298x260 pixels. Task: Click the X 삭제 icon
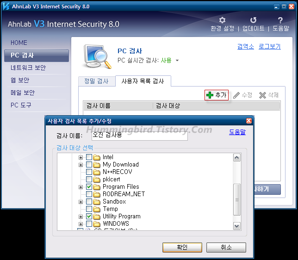pyautogui.click(x=262, y=95)
